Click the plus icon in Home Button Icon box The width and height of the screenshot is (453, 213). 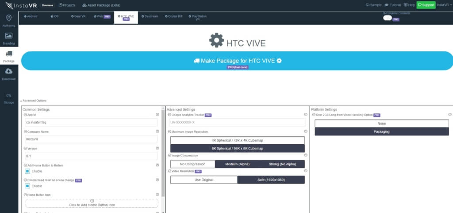tap(92, 201)
